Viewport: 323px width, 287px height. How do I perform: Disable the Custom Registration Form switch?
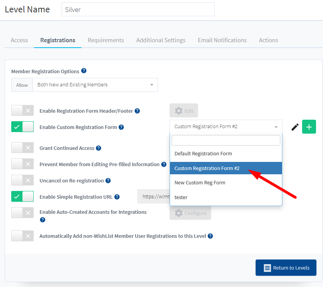click(x=22, y=127)
